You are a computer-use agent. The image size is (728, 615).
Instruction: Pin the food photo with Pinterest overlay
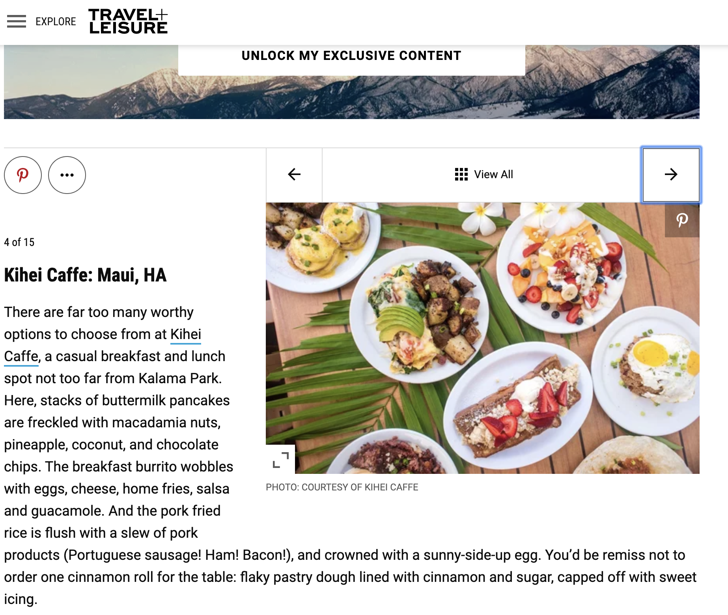click(x=682, y=220)
